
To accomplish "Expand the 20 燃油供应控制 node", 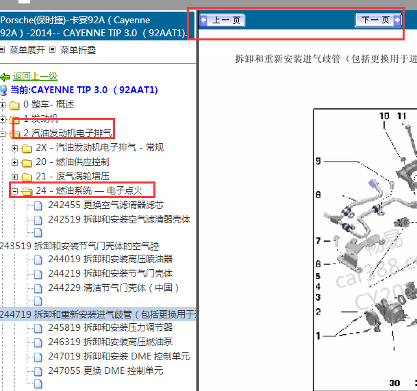I will coord(15,162).
